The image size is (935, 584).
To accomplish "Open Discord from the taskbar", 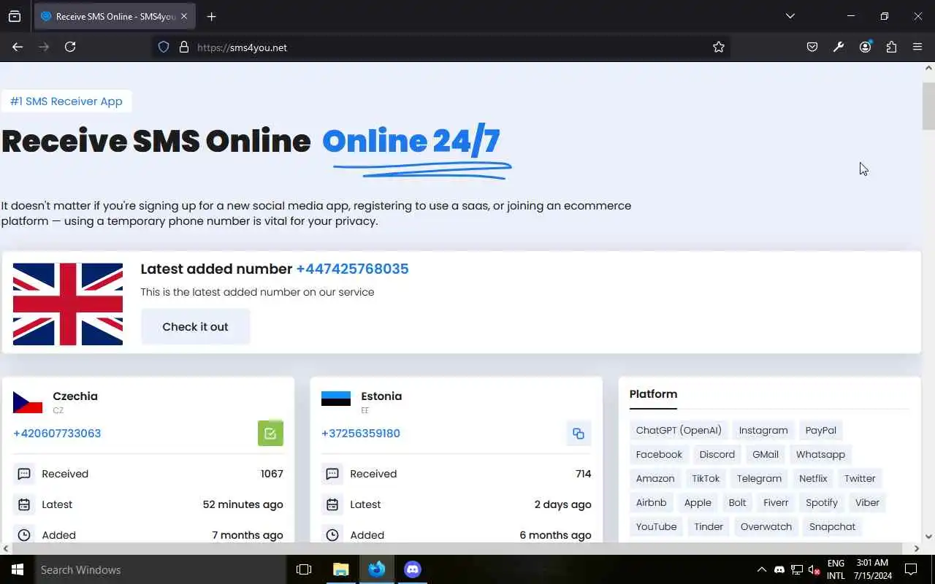I will click(413, 569).
